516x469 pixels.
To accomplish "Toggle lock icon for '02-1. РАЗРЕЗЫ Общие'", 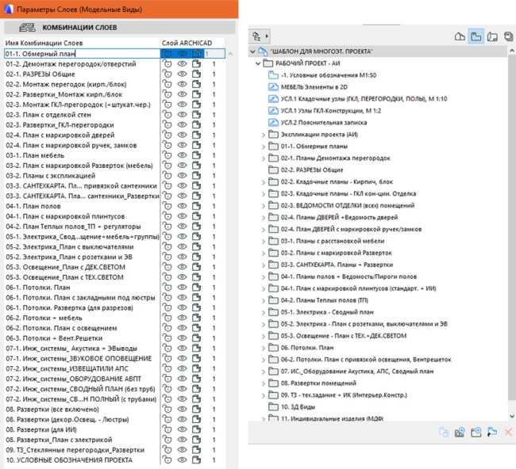I will [168, 74].
